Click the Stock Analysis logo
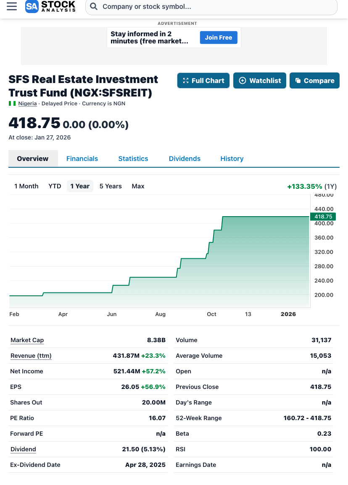348x485 pixels. click(50, 6)
